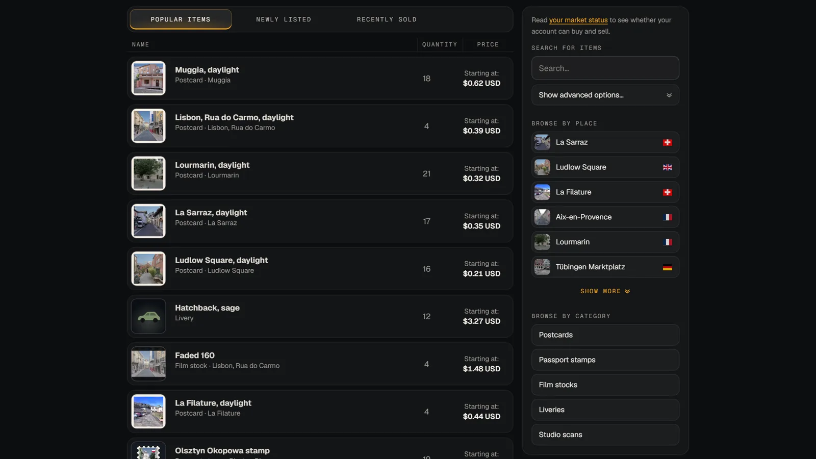
Task: Switch to the Newly Listed tab
Action: coord(284,19)
